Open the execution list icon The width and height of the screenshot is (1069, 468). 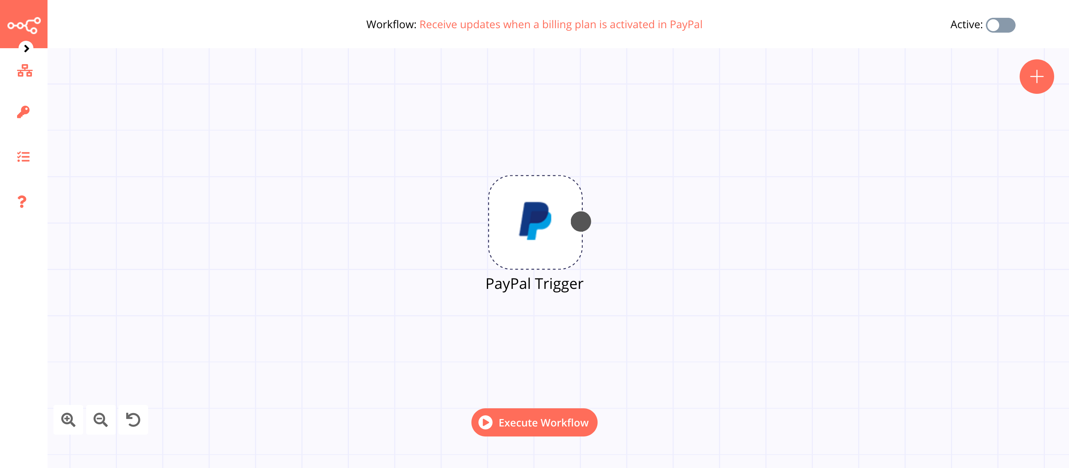coord(24,157)
